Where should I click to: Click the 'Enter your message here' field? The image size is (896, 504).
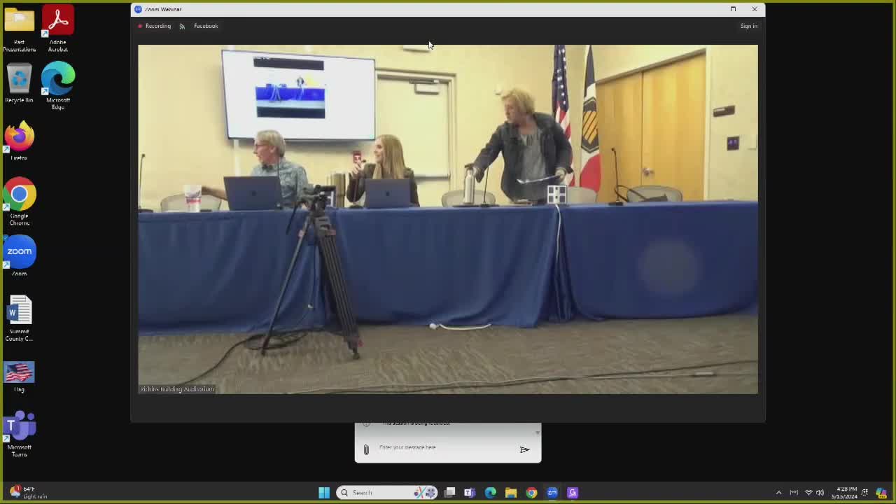click(x=434, y=447)
